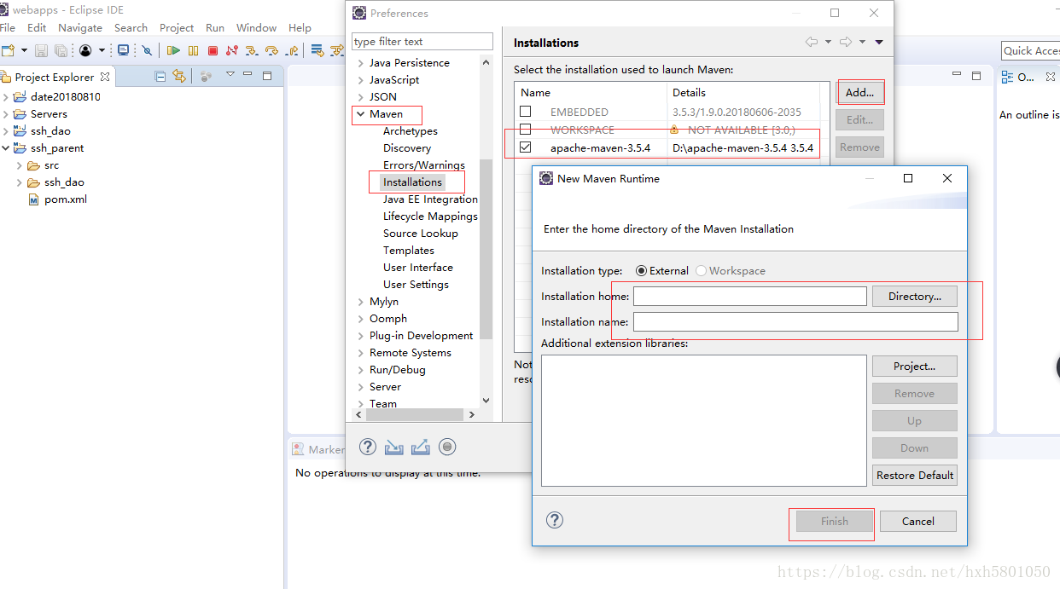
Task: Expand the Servers project node
Action: point(5,114)
